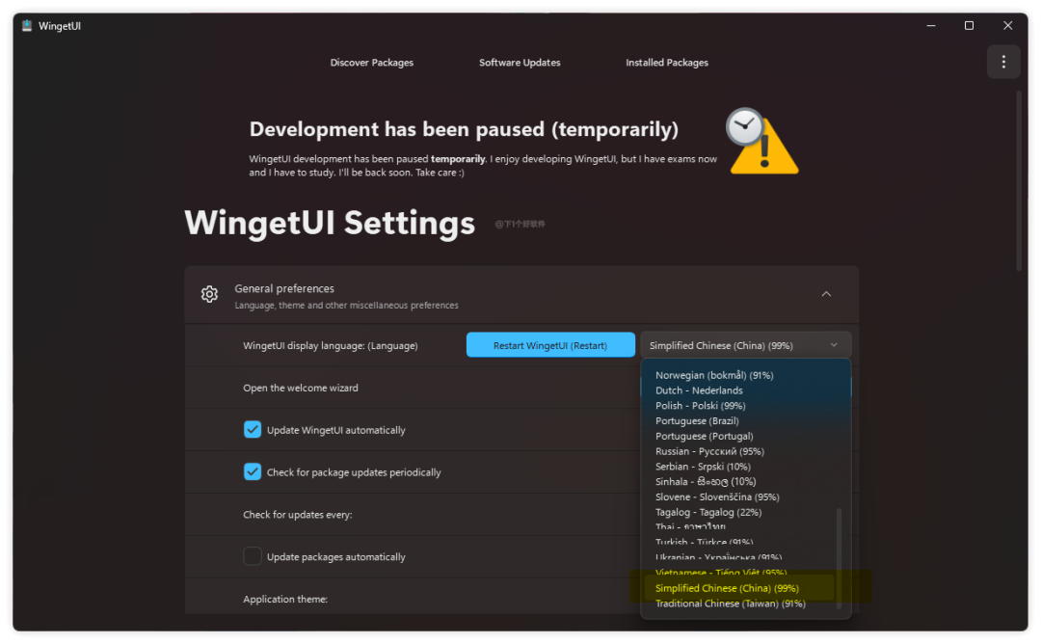
Task: Minimize the WingetUI window
Action: pyautogui.click(x=931, y=26)
